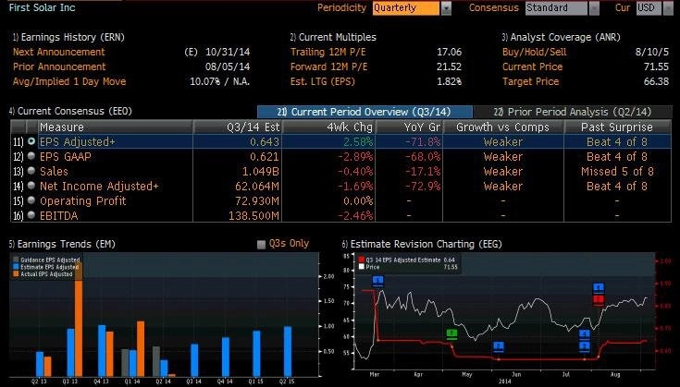680x387 pixels.
Task: Open Current Multiples section
Action: (x=333, y=37)
